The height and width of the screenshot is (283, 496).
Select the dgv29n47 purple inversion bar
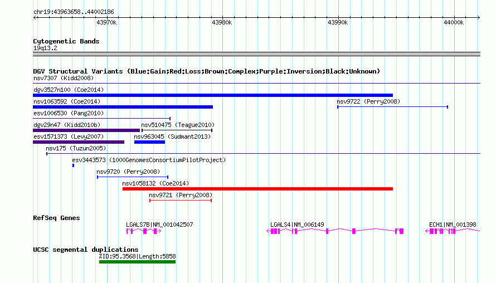86,130
